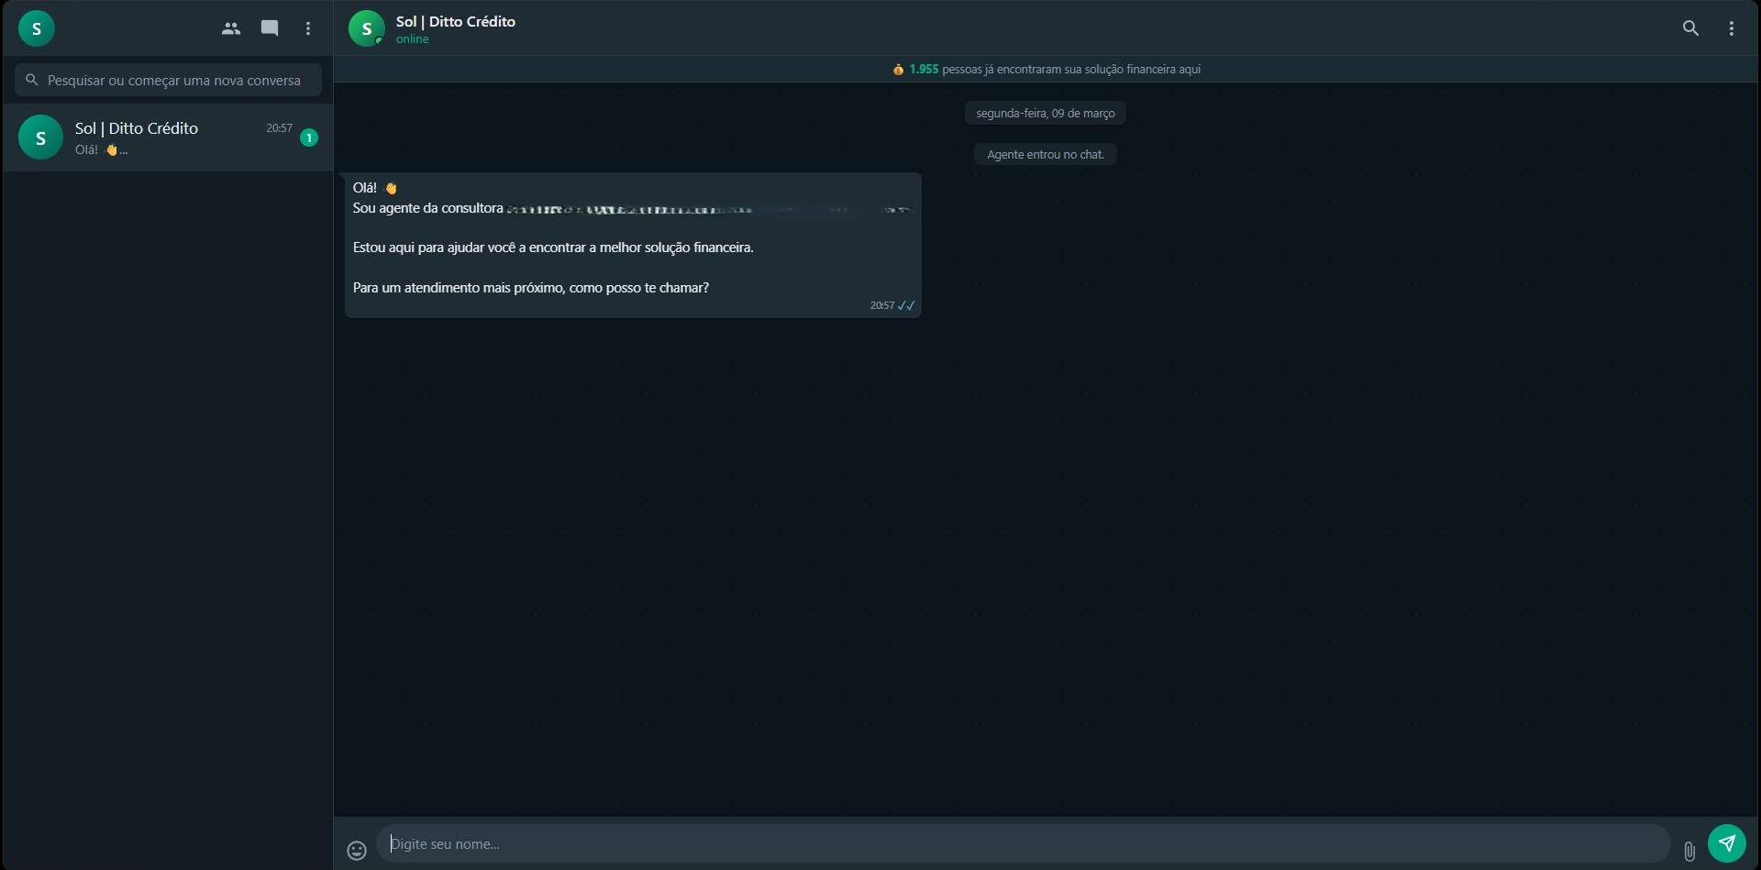Click the '1.955 pessoas já encontraram' banner

coord(1046,69)
